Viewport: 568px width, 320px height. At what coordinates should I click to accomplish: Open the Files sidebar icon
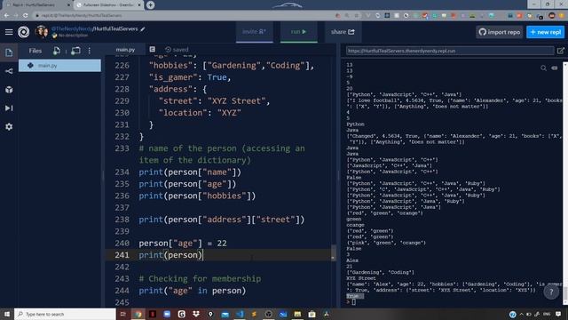pos(9,52)
